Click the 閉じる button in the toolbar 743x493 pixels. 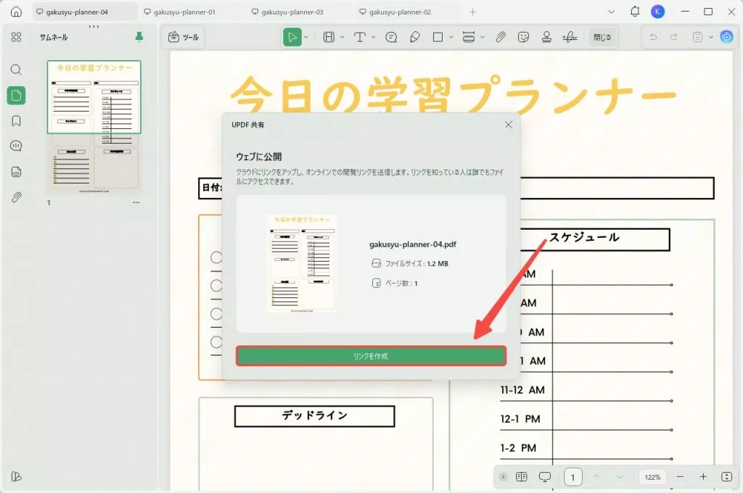pos(603,37)
